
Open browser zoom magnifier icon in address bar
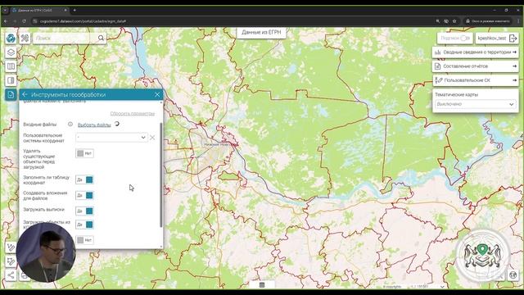coord(438,21)
